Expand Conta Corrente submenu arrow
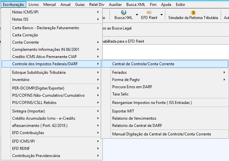 click(x=98, y=42)
